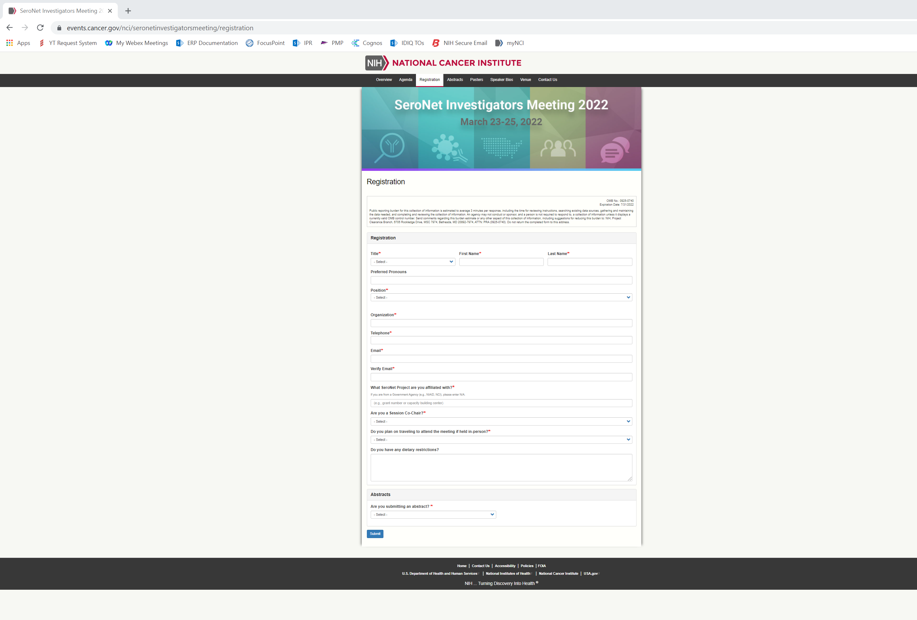Expand the Session Co-Chair dropdown
Image resolution: width=917 pixels, height=620 pixels.
[x=501, y=421]
